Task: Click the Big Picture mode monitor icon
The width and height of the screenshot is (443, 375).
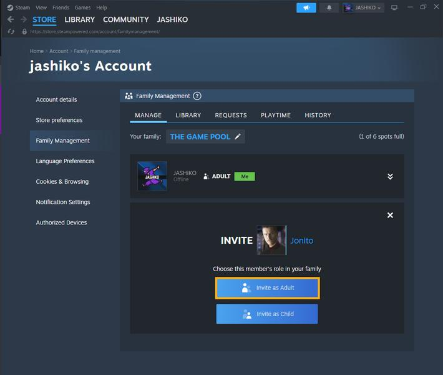Action: [x=394, y=7]
